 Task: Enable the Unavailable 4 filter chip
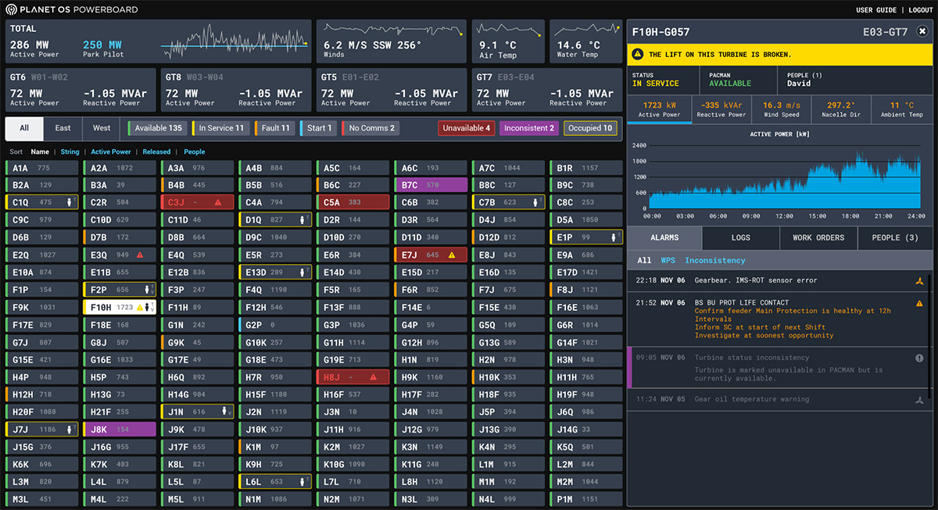466,128
